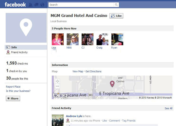Open Lisa's profile photo
176x126 pixels.
click(58, 39)
